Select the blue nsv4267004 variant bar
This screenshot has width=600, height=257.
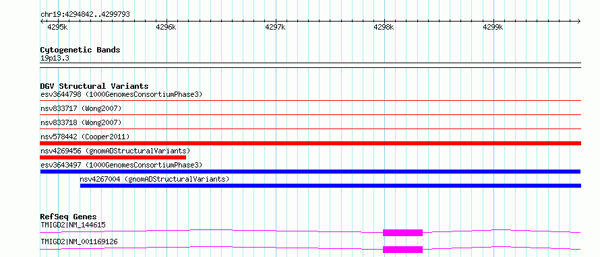coord(330,186)
